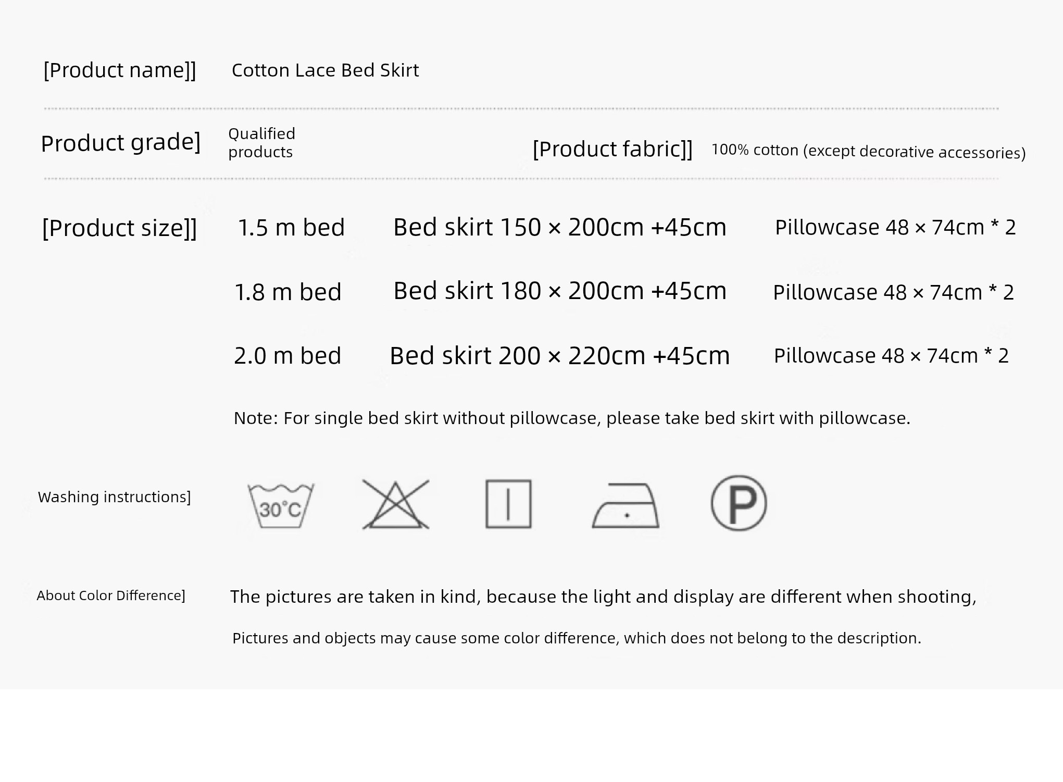Click 'Bed skirt 200 × 220cm +45cm'

coord(559,356)
